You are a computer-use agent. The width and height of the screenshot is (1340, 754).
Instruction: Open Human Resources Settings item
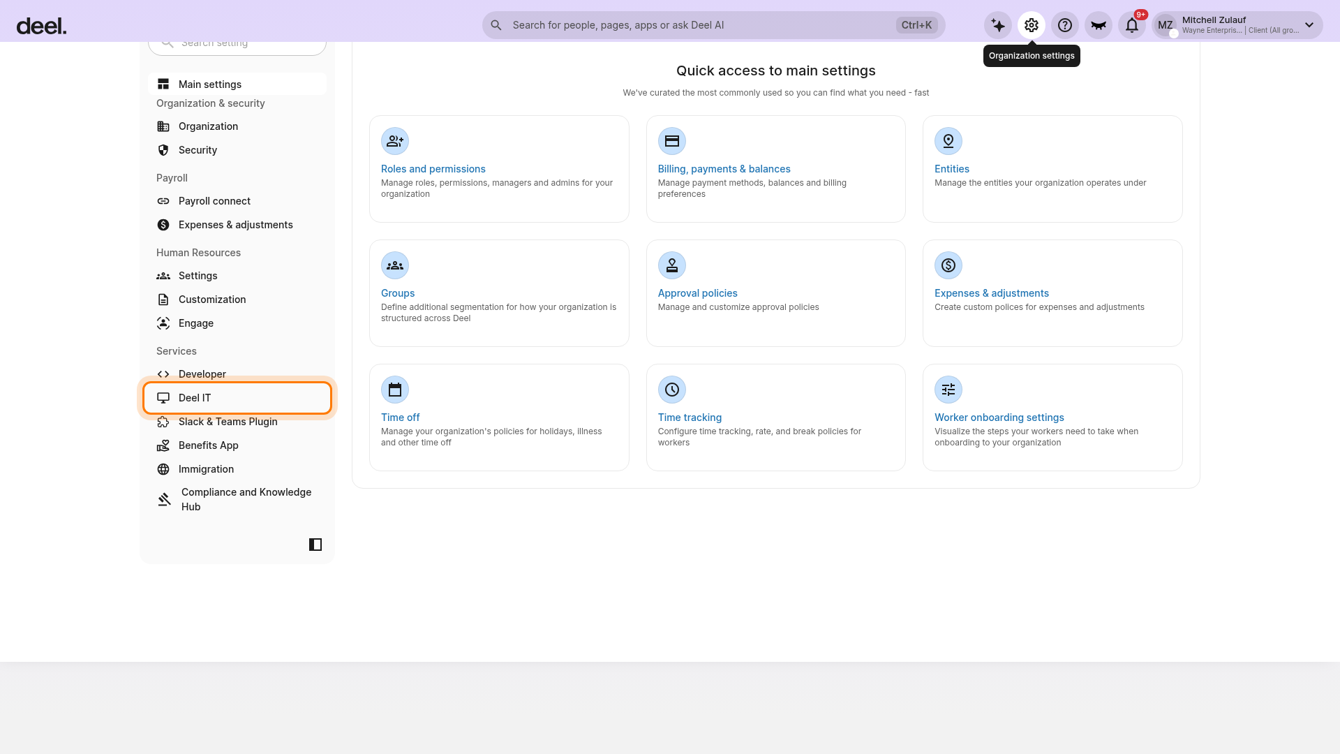[x=237, y=276]
